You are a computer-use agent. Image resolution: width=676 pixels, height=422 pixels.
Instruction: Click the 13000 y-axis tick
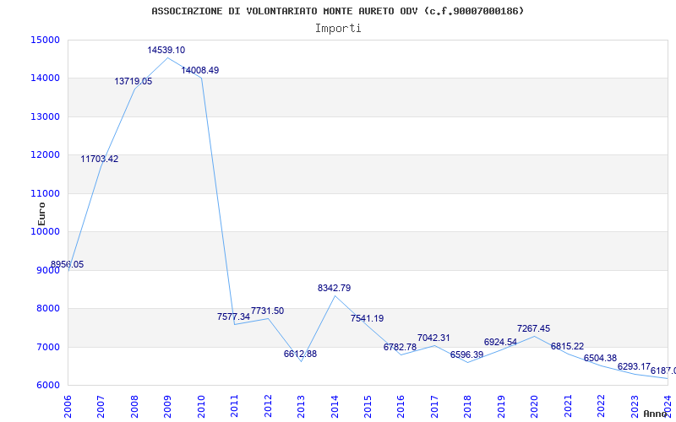click(x=45, y=116)
